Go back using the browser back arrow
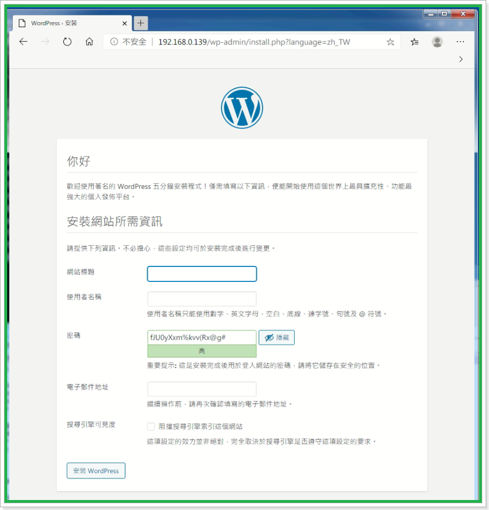Screen dimensions: 489x510 [23, 42]
